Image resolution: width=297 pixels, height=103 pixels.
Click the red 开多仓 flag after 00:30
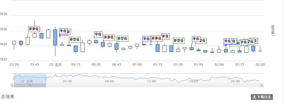pos(109,37)
